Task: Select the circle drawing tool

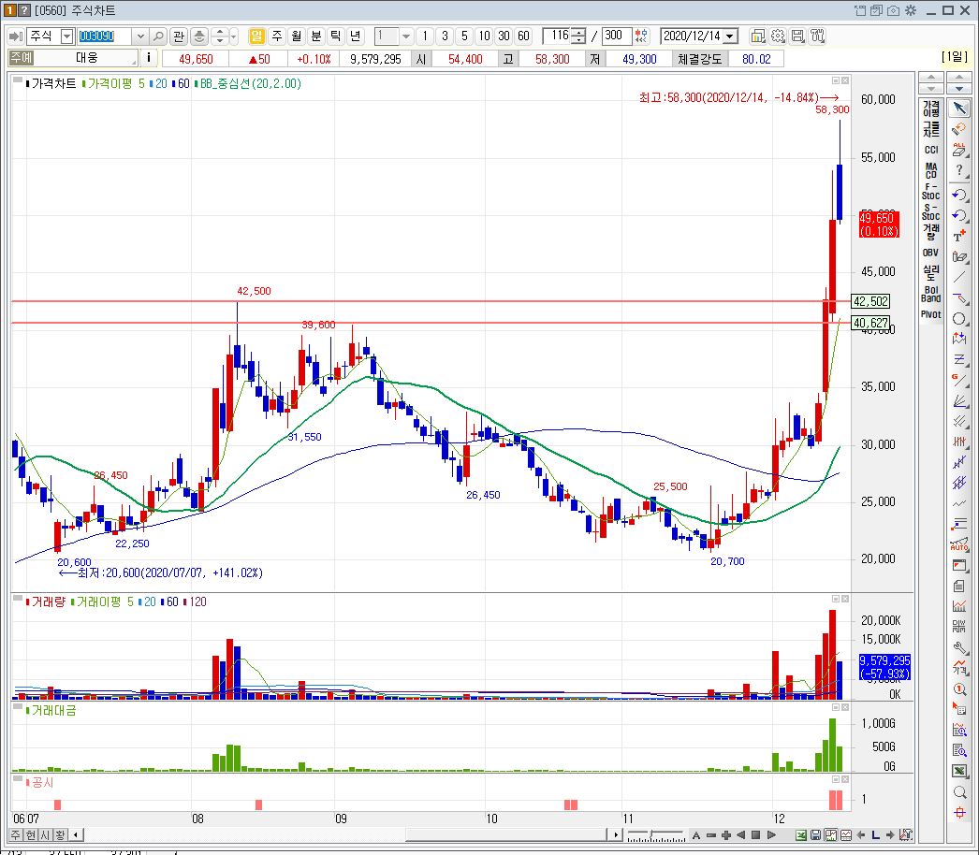Action: [959, 319]
